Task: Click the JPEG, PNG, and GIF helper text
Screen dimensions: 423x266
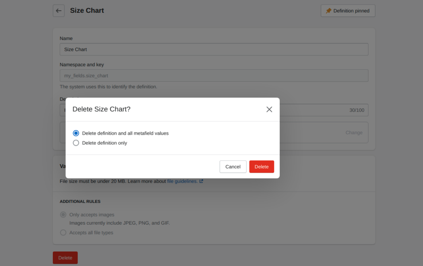Action: coord(119,223)
